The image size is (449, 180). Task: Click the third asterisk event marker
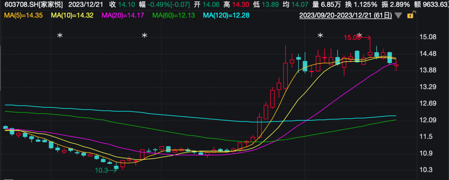click(x=320, y=36)
